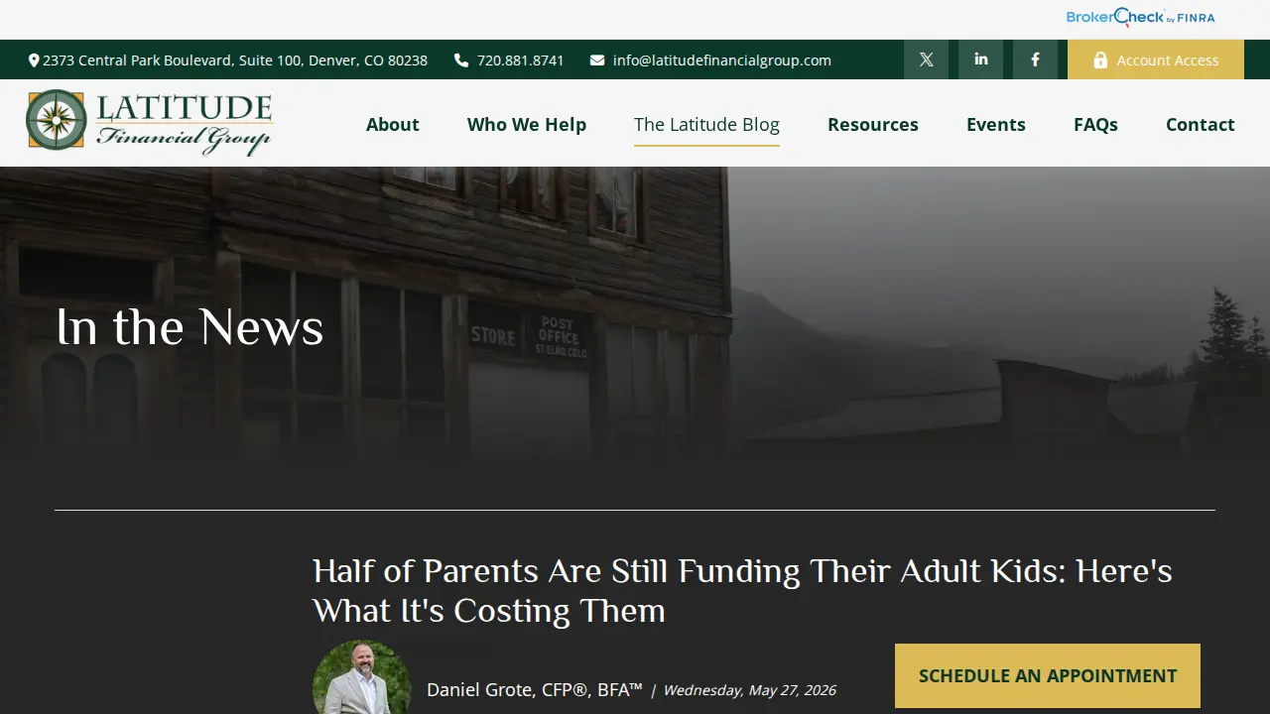Go to The Latitude Blog

pos(706,124)
